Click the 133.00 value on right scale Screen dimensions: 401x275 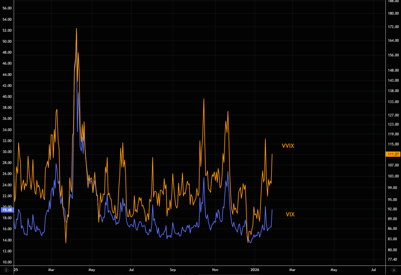(x=393, y=102)
